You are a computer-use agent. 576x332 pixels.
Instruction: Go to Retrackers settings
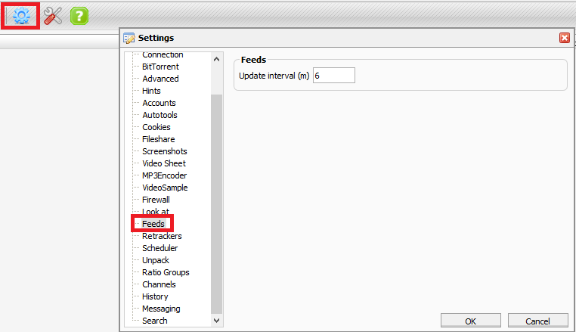point(162,236)
